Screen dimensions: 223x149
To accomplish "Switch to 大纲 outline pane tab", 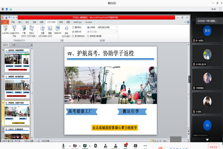I will point(14,45).
